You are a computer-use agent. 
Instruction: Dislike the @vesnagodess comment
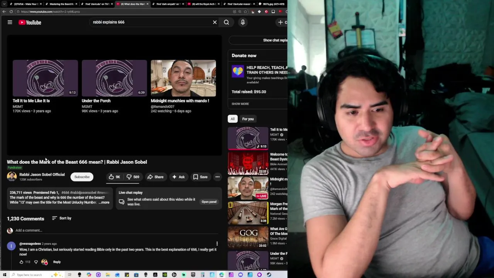point(36,262)
